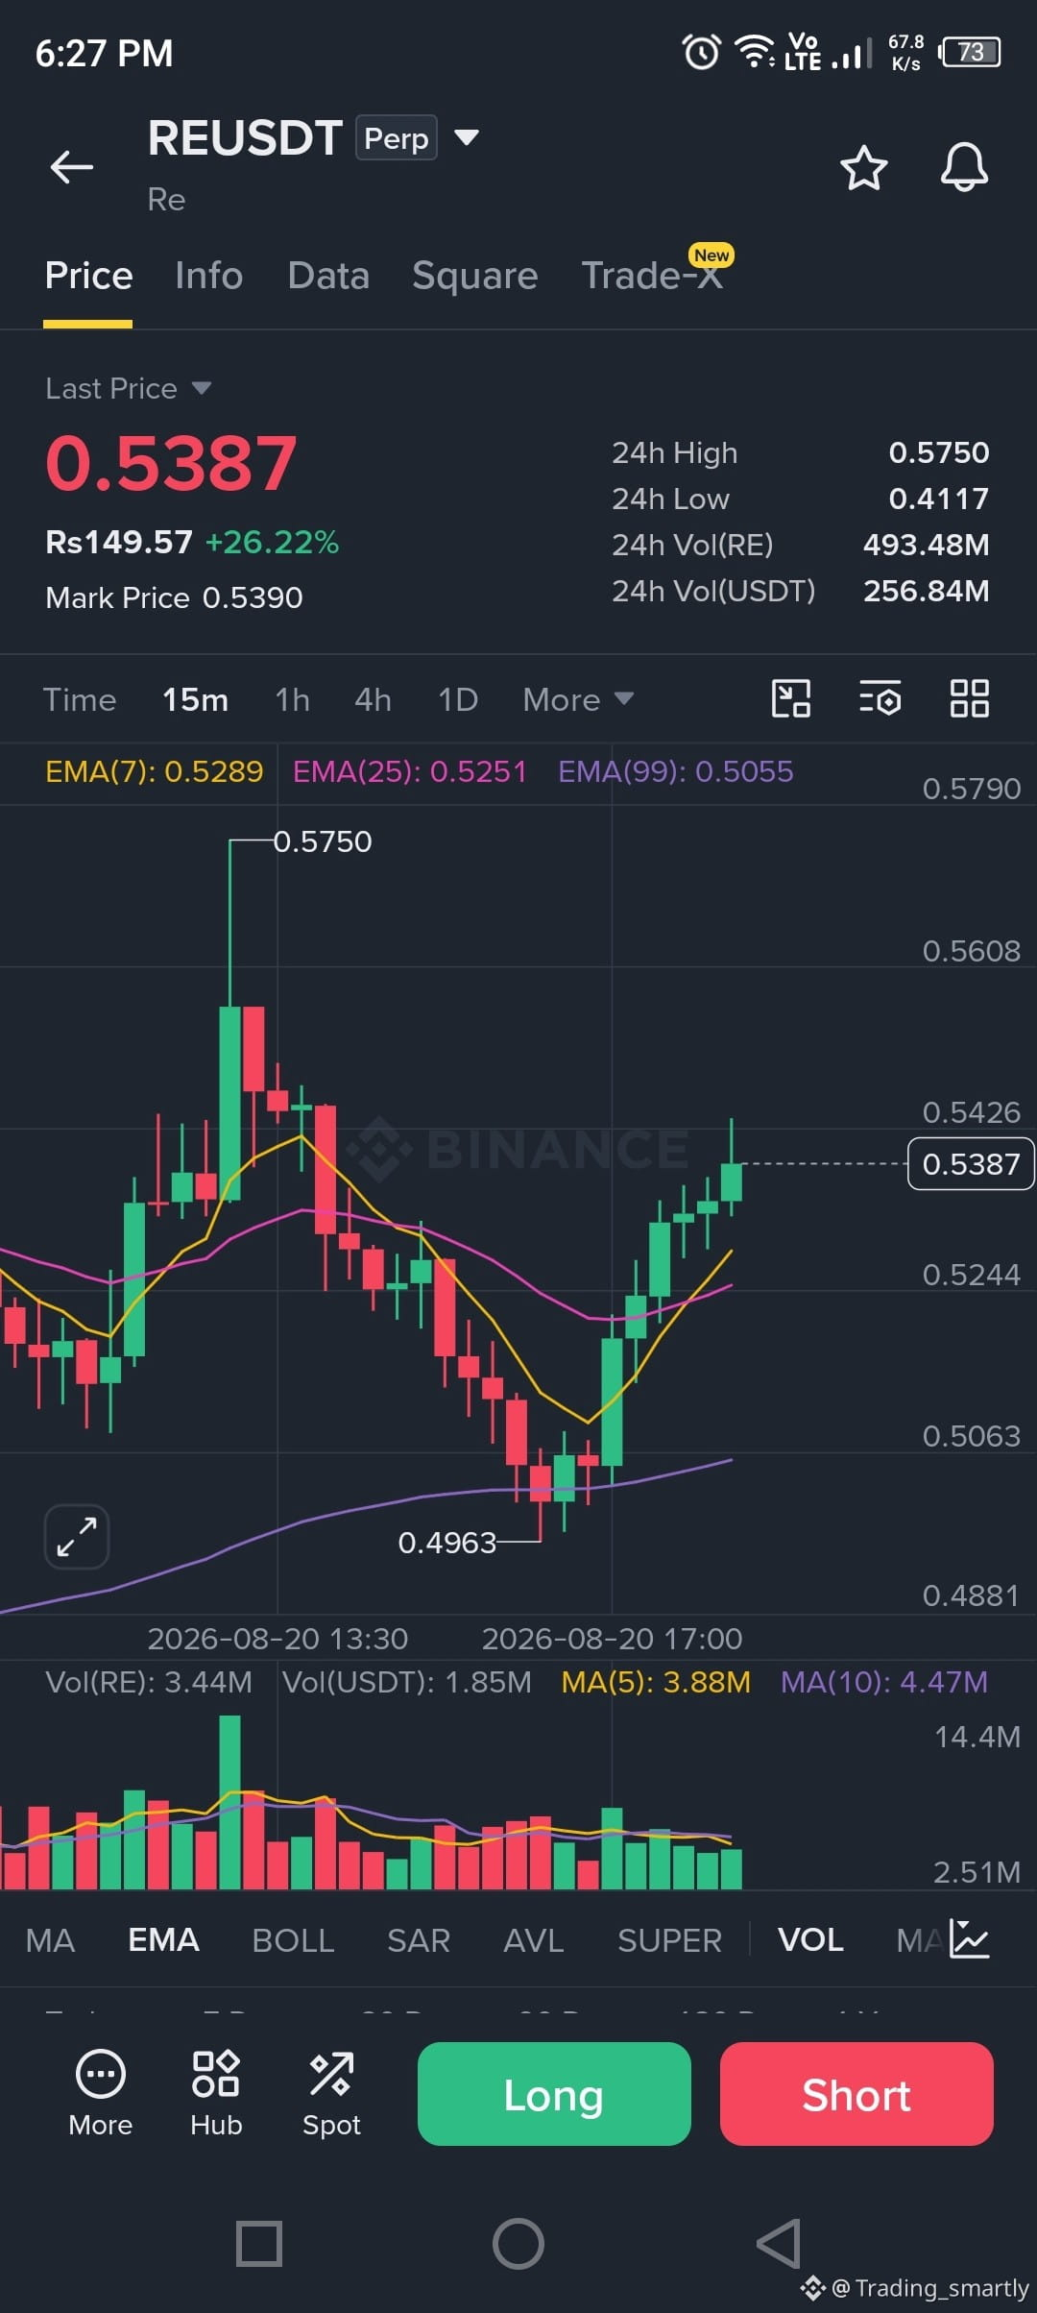
Task: Tap the green Long button
Action: click(554, 2094)
